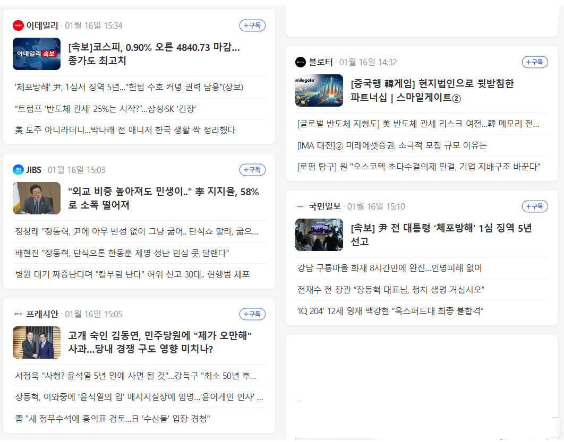Click the 국민일보 publisher logo icon
This screenshot has width=564, height=442.
pos(301,206)
